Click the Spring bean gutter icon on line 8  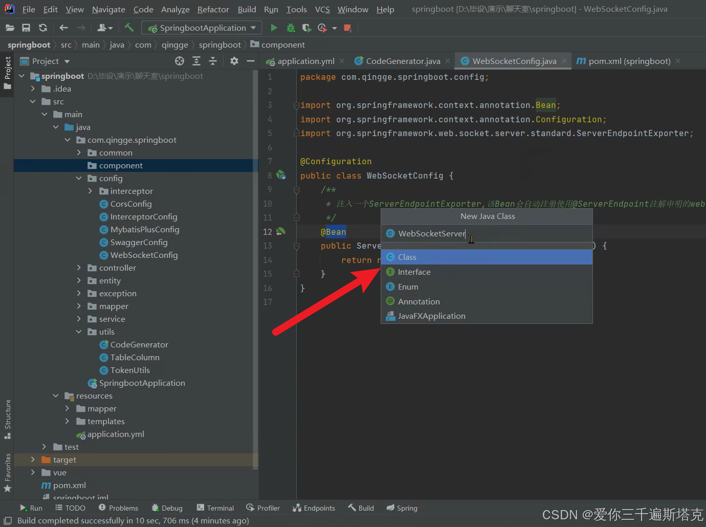coord(281,175)
